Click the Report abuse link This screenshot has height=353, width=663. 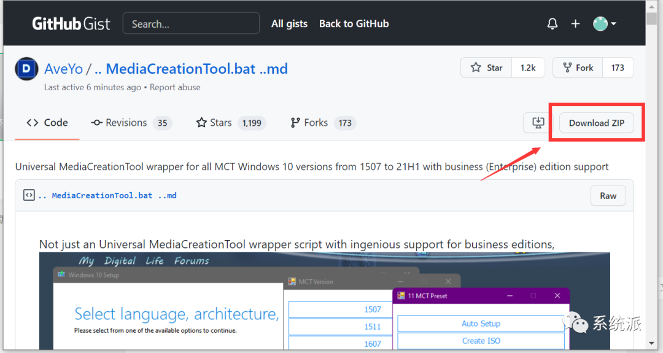tap(175, 87)
